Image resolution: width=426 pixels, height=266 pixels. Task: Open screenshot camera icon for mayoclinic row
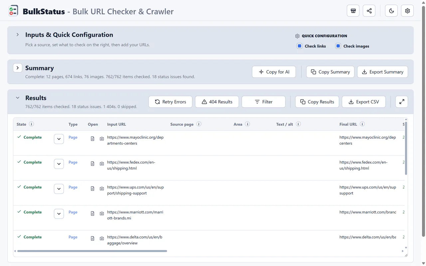(102, 139)
